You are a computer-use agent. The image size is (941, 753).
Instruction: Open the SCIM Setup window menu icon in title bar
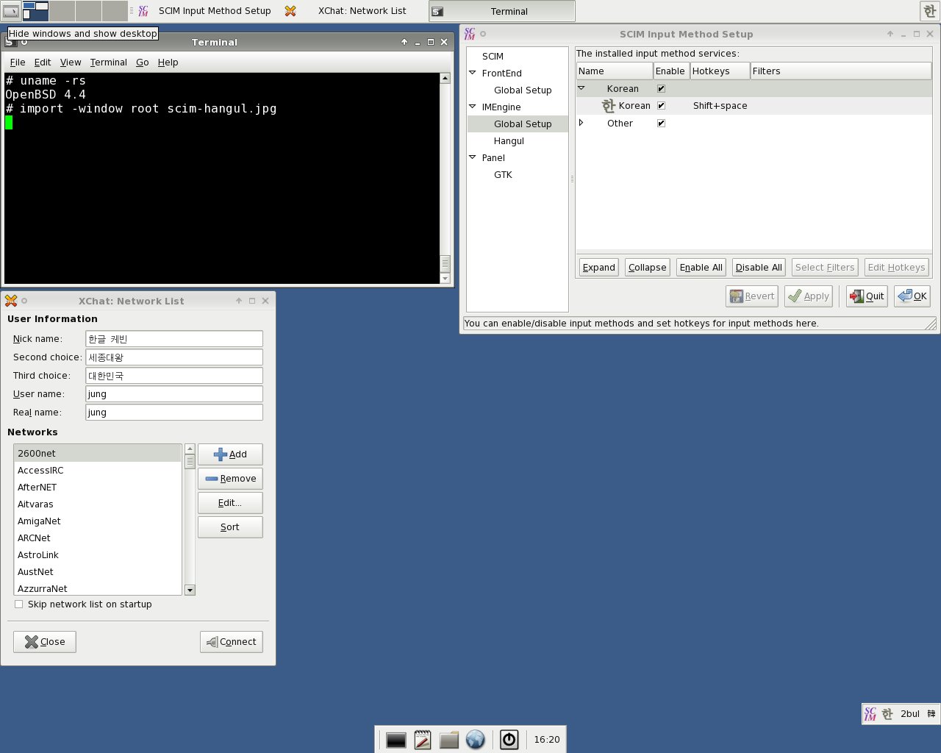tap(470, 34)
